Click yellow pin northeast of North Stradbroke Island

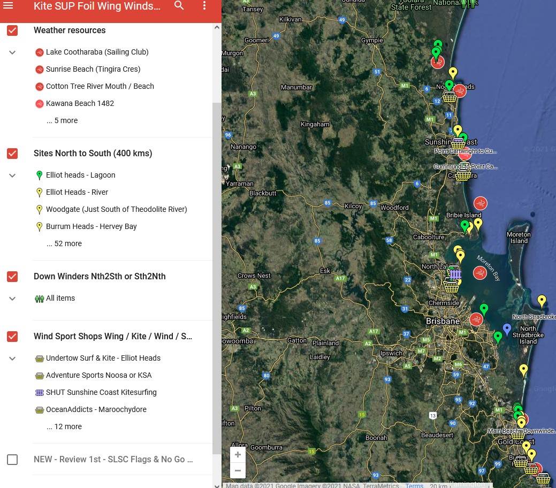542,301
